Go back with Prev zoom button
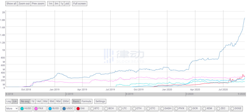This screenshot has height=112, width=248. tap(38, 4)
